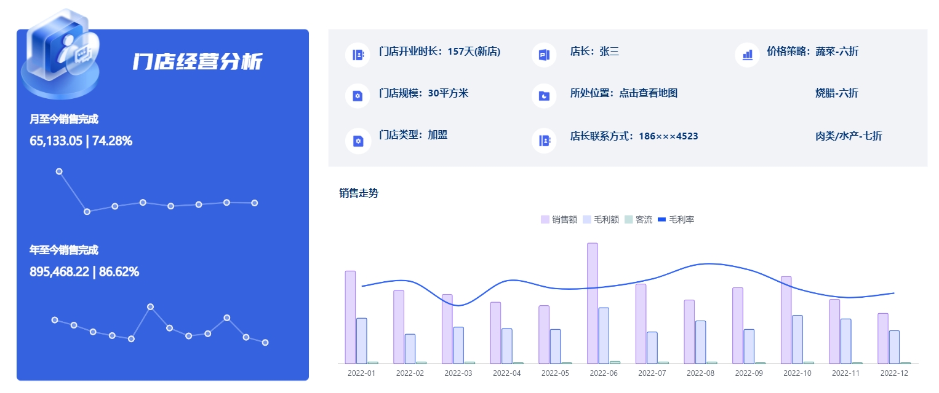The image size is (939, 393).
Task: Click the 月至今销售完成 label
Action: click(64, 119)
